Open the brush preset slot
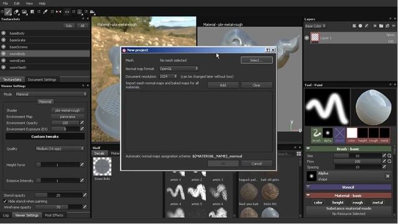The width and height of the screenshot is (398, 224). 317,135
